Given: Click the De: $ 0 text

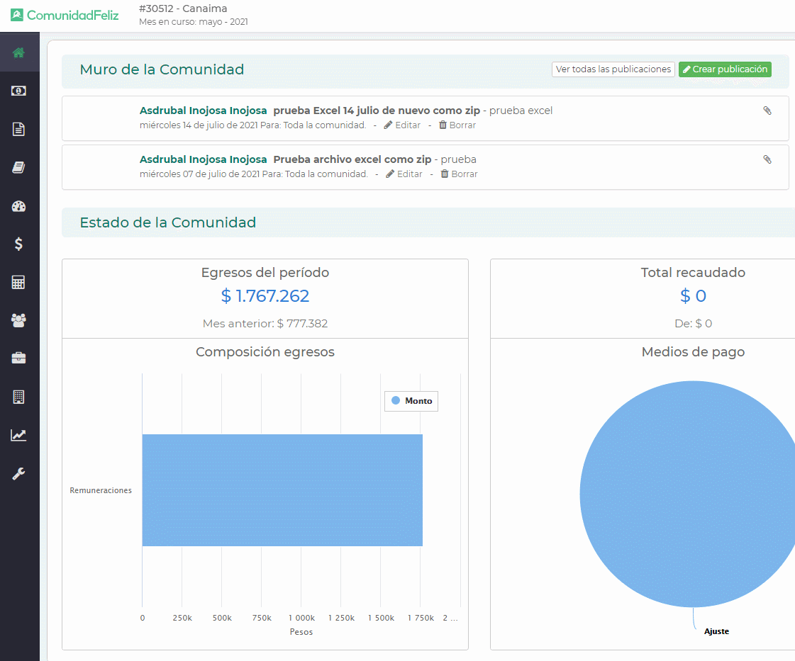Looking at the screenshot, I should pos(693,324).
